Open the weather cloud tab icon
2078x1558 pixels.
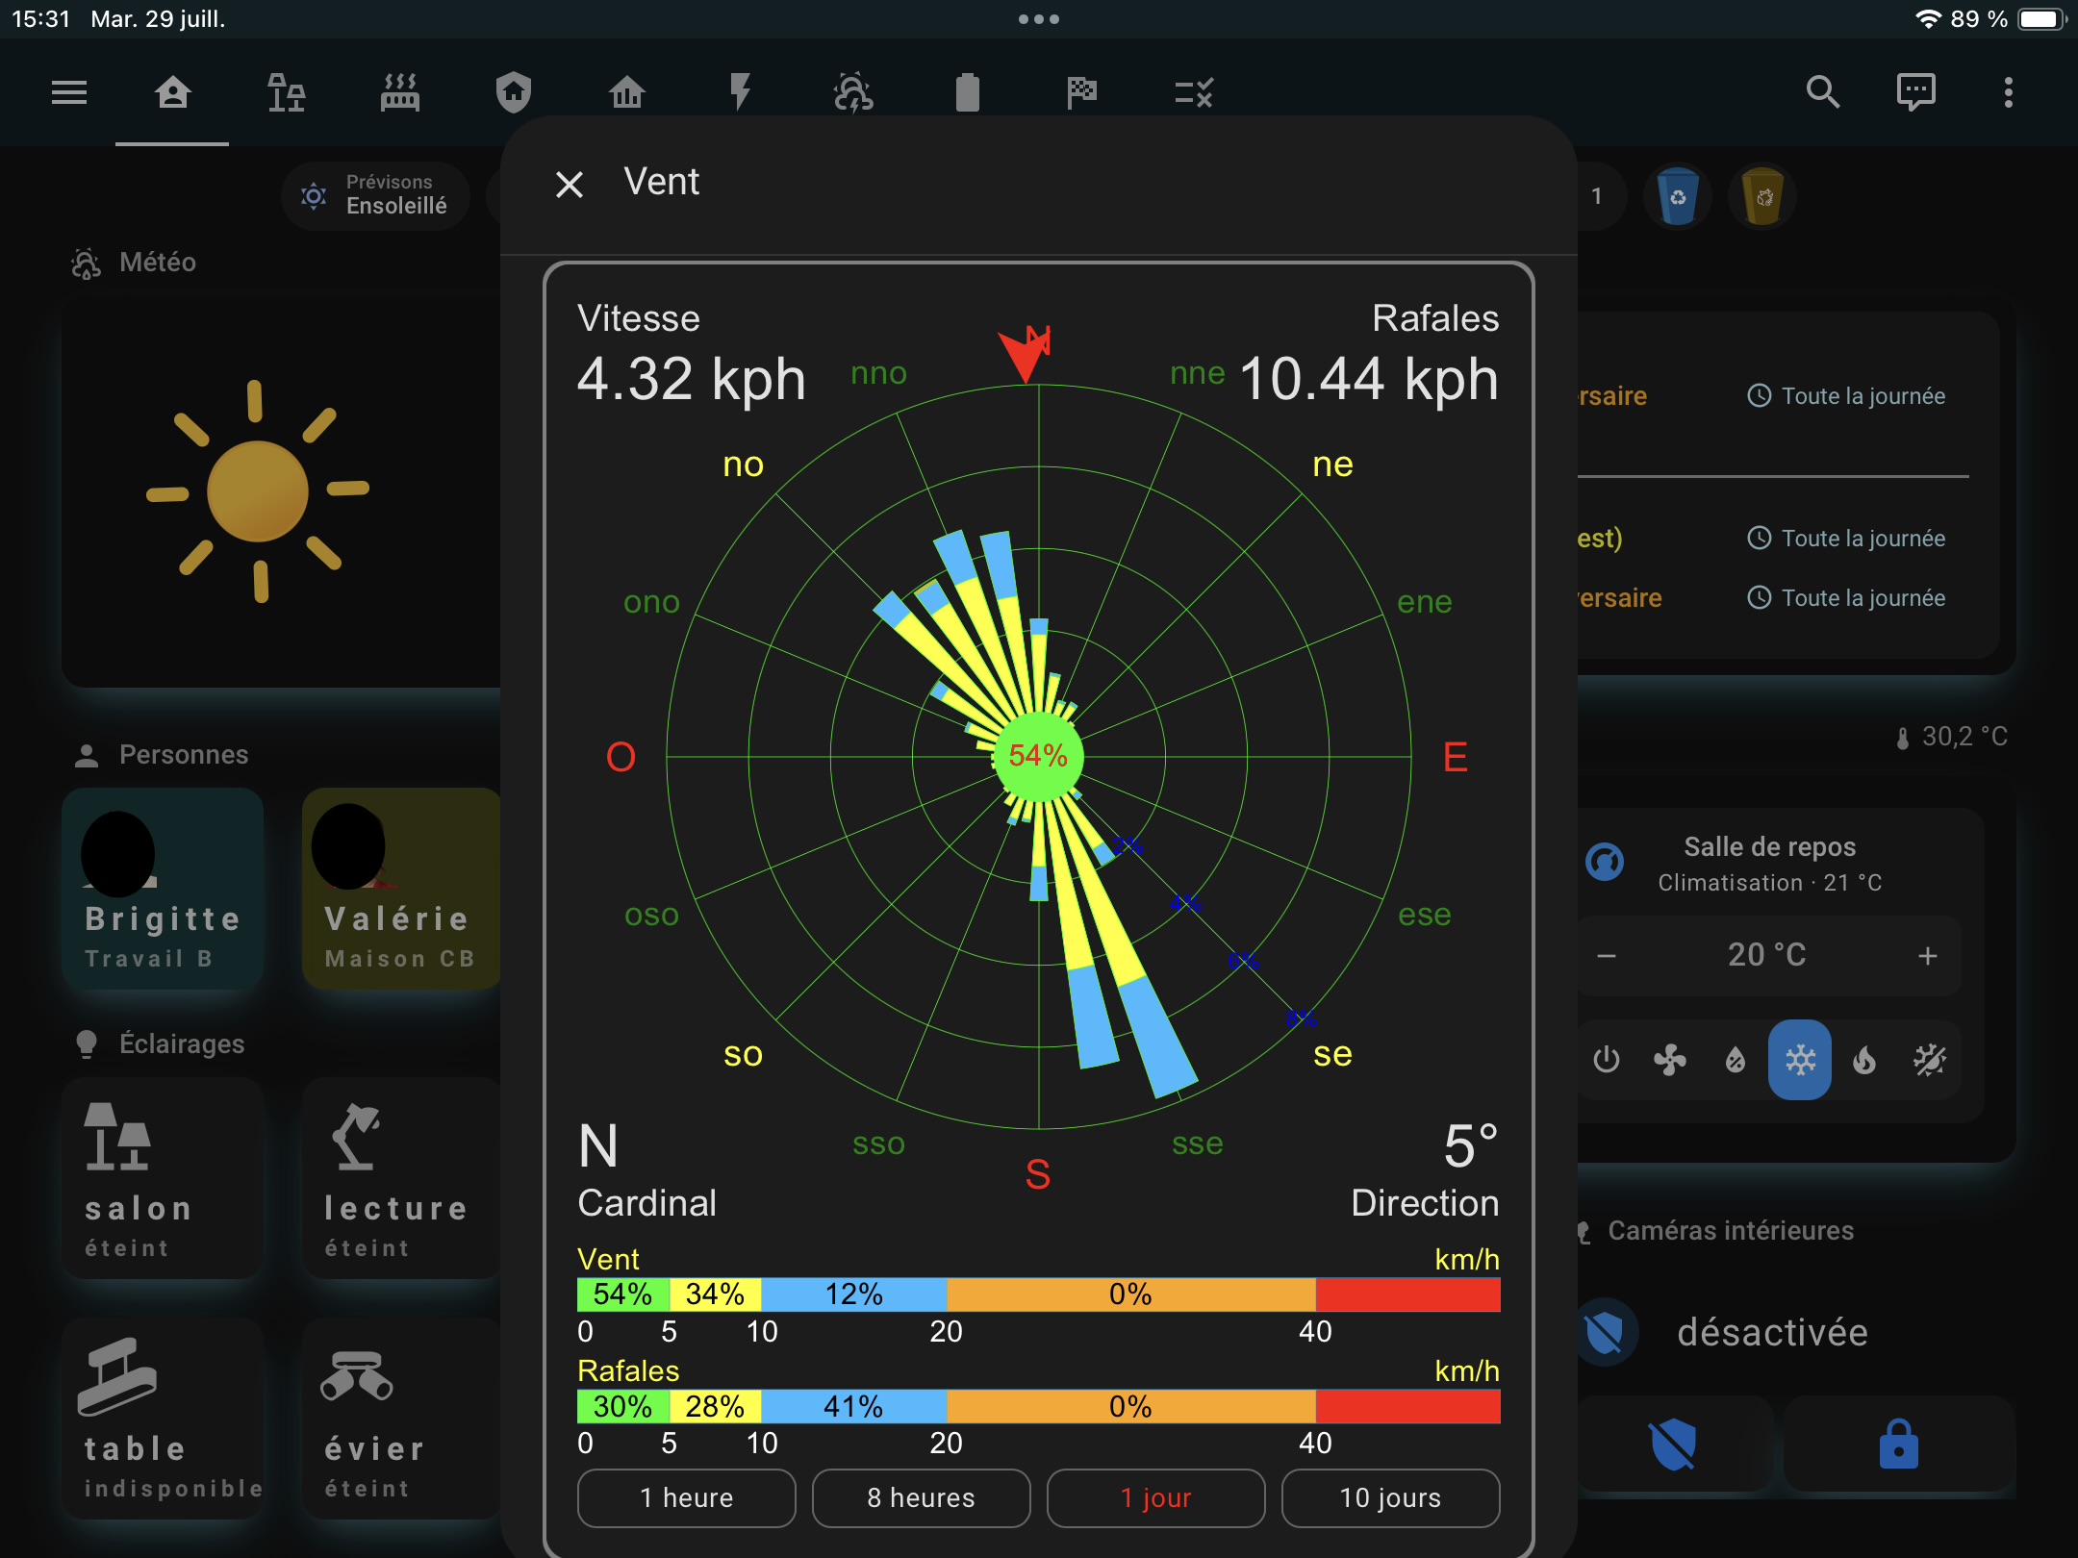coord(853,92)
